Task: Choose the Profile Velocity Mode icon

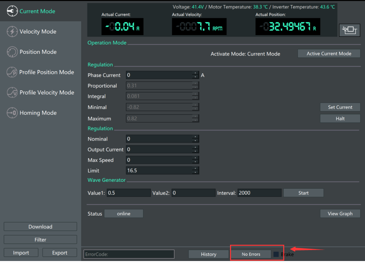Action: coord(12,93)
